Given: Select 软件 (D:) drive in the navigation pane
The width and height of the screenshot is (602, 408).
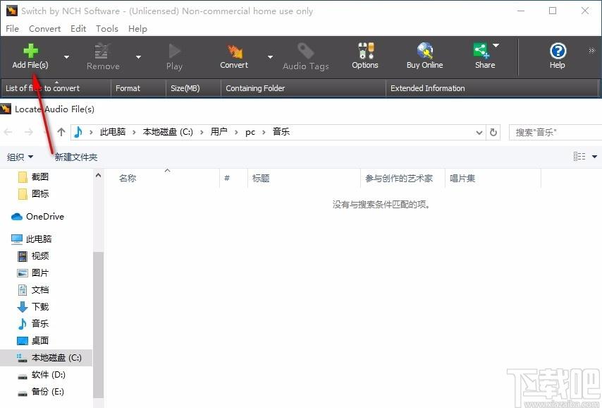Looking at the screenshot, I should tap(42, 375).
